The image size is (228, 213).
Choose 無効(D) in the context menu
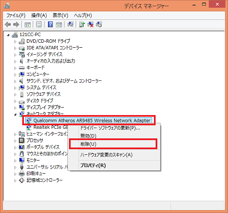(x=114, y=136)
